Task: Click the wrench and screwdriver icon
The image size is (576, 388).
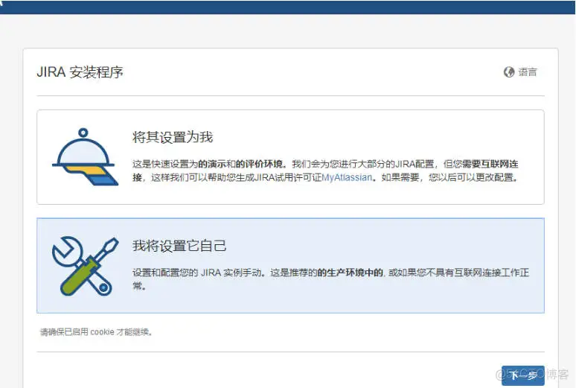Action: click(x=86, y=267)
